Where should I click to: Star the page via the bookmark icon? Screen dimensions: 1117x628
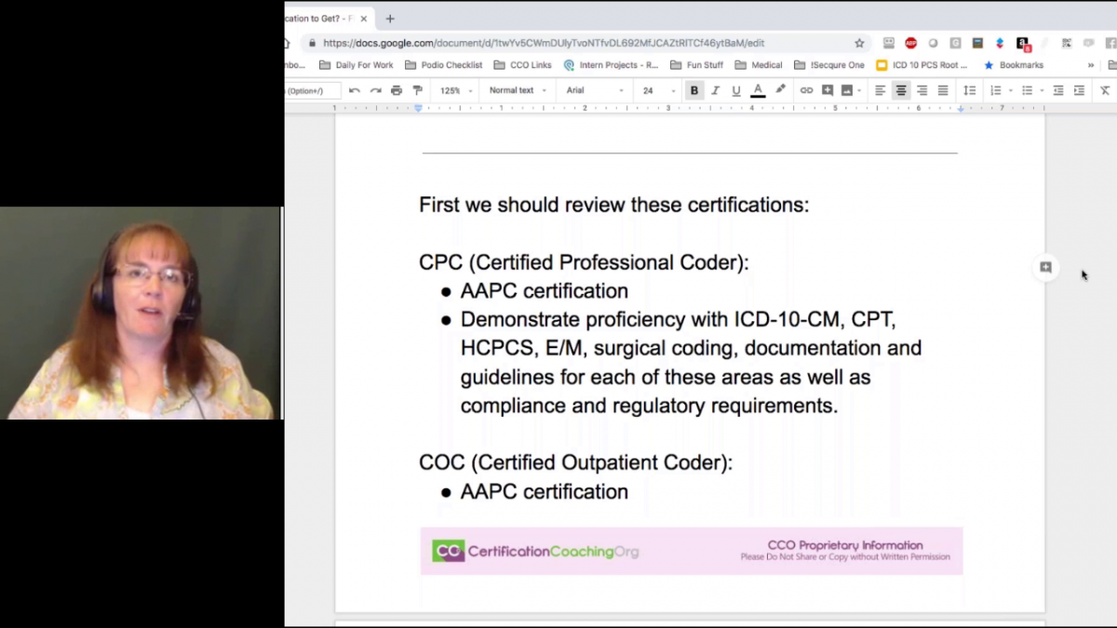click(x=859, y=43)
